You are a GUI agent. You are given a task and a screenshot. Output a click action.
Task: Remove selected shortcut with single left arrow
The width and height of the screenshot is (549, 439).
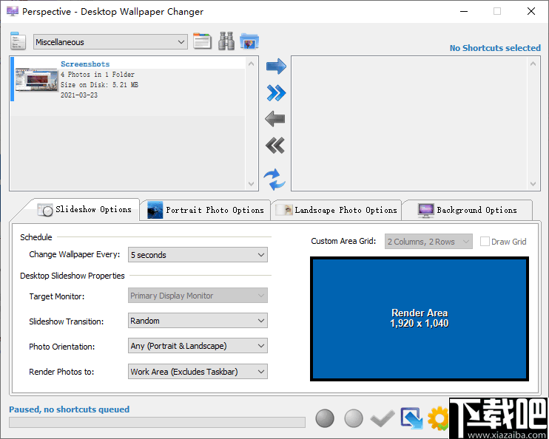point(275,119)
